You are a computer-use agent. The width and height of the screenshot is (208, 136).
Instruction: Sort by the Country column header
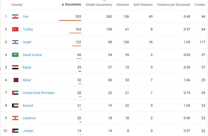17,4
